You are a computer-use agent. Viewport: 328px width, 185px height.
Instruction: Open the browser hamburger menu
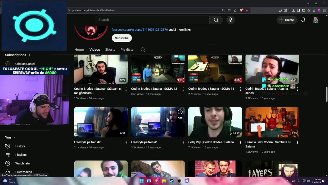[324, 10]
